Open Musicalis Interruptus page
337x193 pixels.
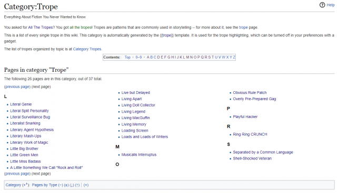(139, 155)
